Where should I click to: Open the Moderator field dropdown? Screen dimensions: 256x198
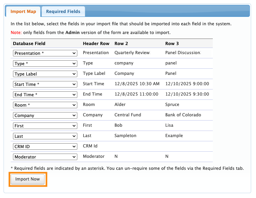point(45,157)
